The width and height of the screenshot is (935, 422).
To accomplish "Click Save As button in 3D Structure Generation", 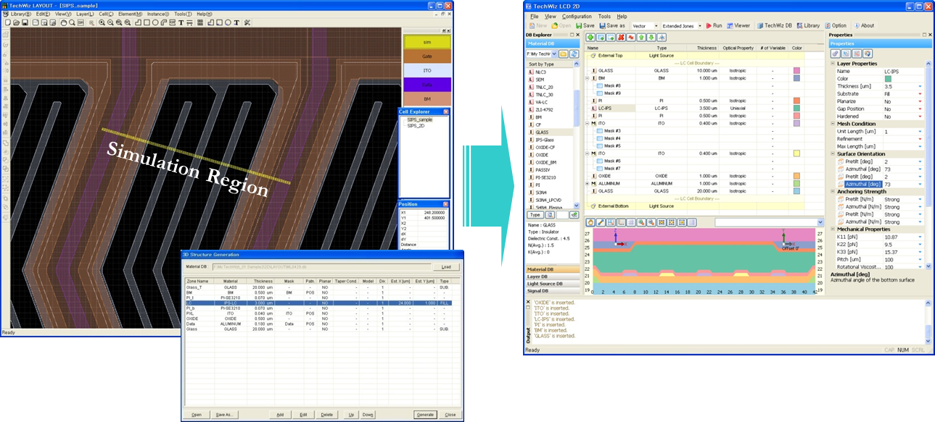I will (x=223, y=415).
